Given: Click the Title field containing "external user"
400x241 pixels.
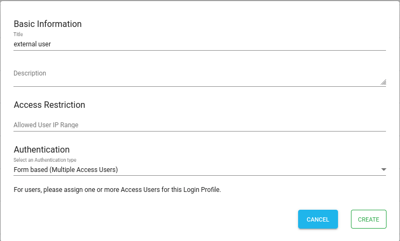Looking at the screenshot, I should tap(199, 44).
